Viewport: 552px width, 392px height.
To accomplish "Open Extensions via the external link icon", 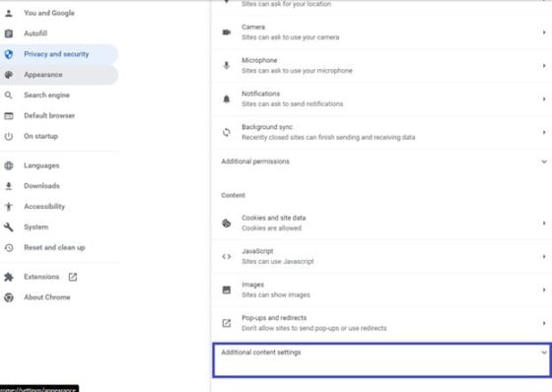I will pyautogui.click(x=73, y=277).
